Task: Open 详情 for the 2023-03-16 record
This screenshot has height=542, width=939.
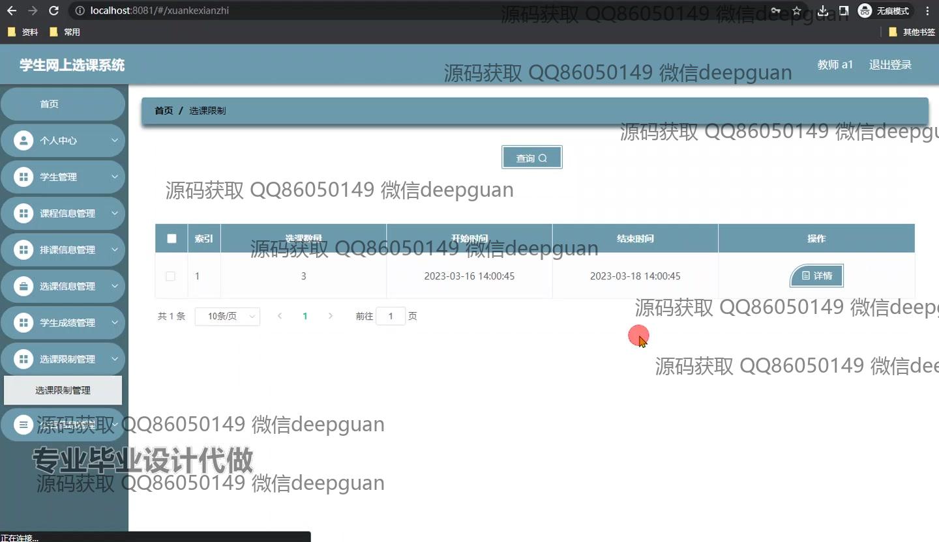Action: tap(816, 276)
